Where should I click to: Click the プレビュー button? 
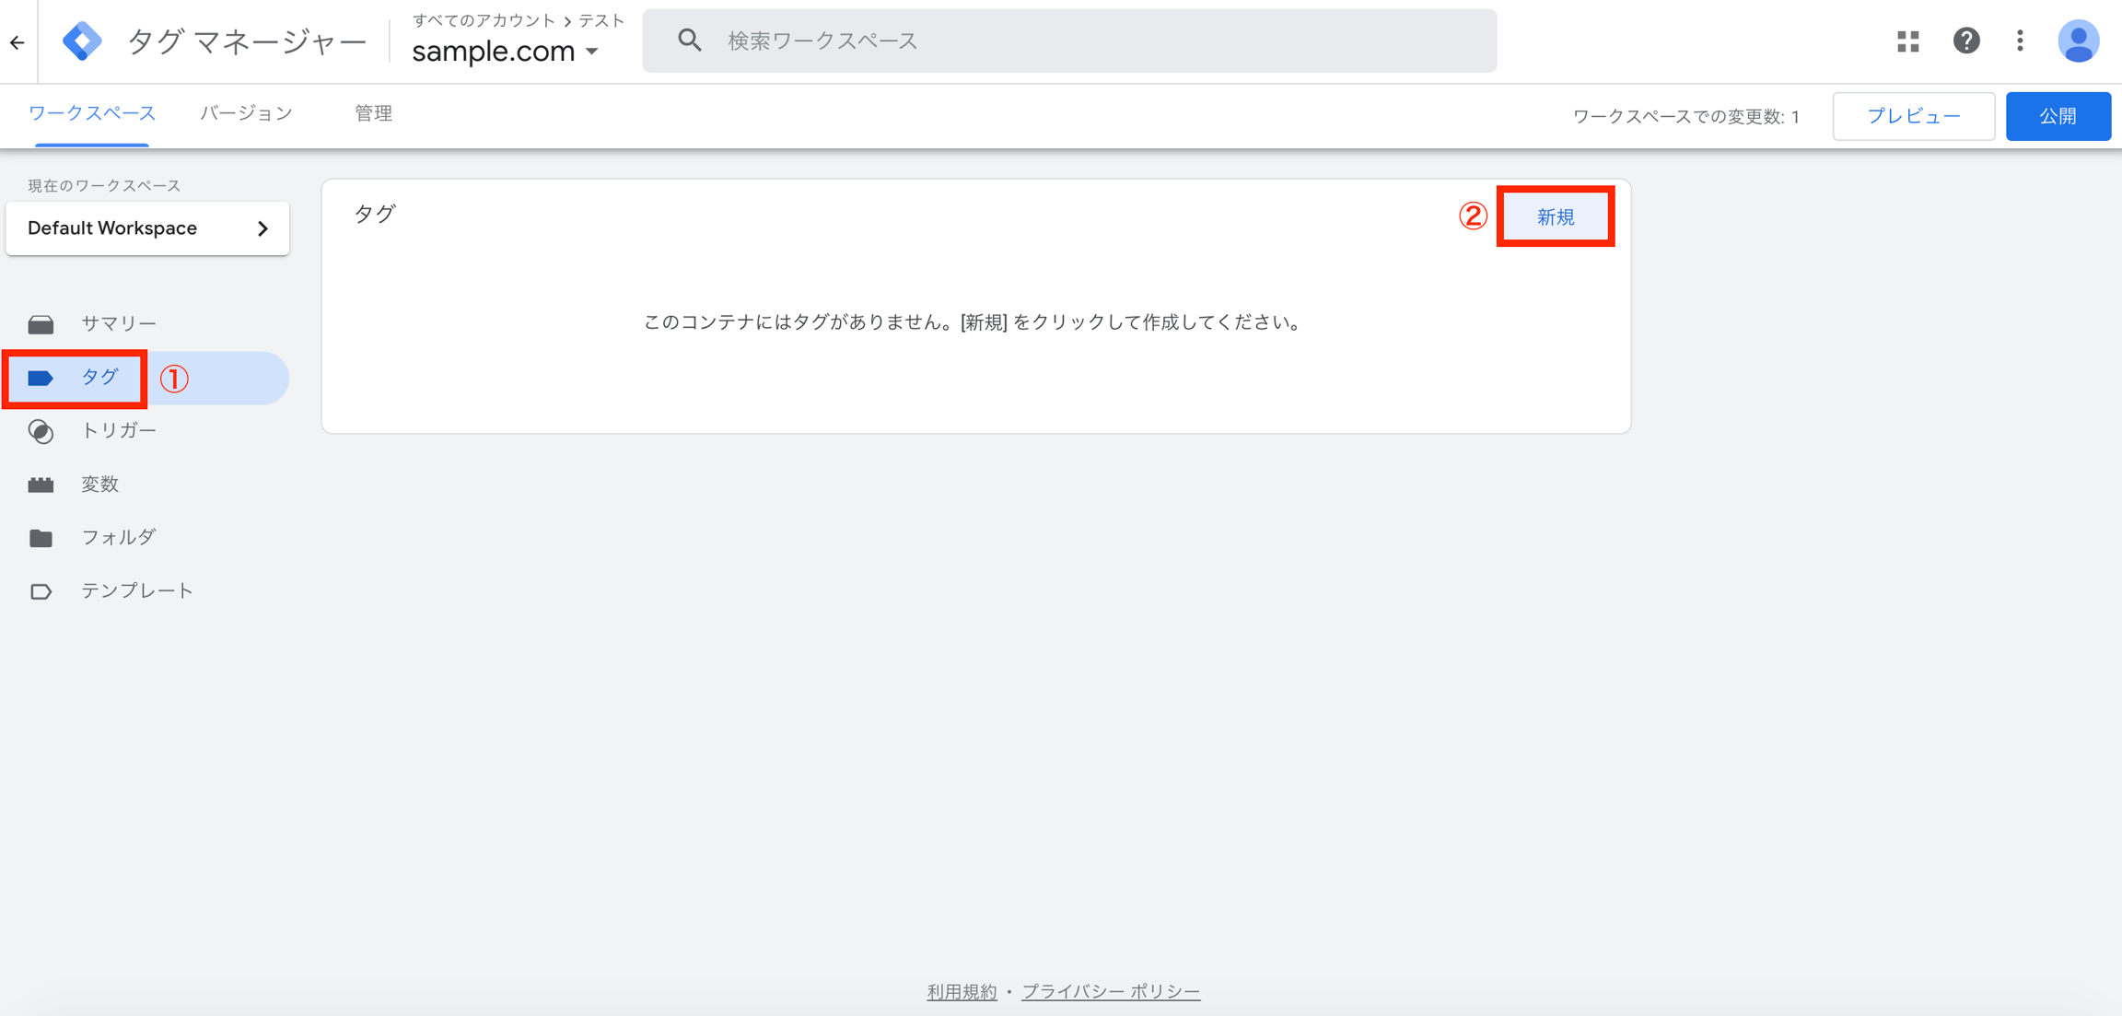1913,116
